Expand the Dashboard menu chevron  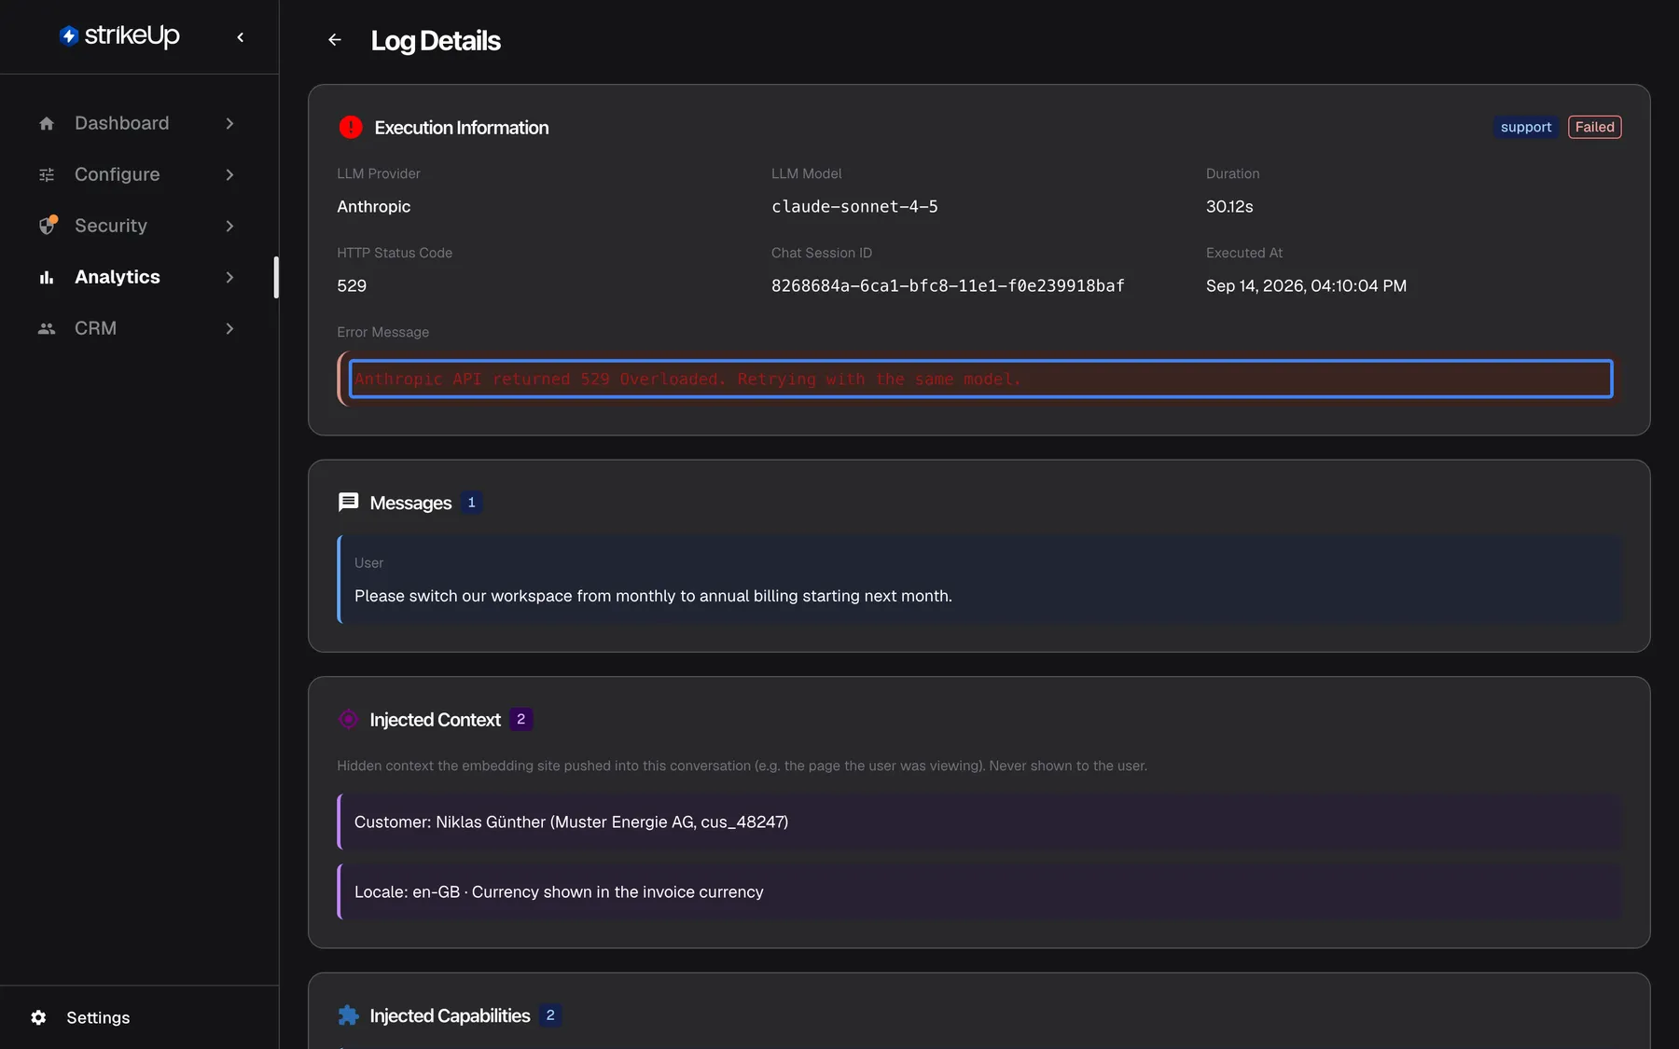[x=229, y=123]
